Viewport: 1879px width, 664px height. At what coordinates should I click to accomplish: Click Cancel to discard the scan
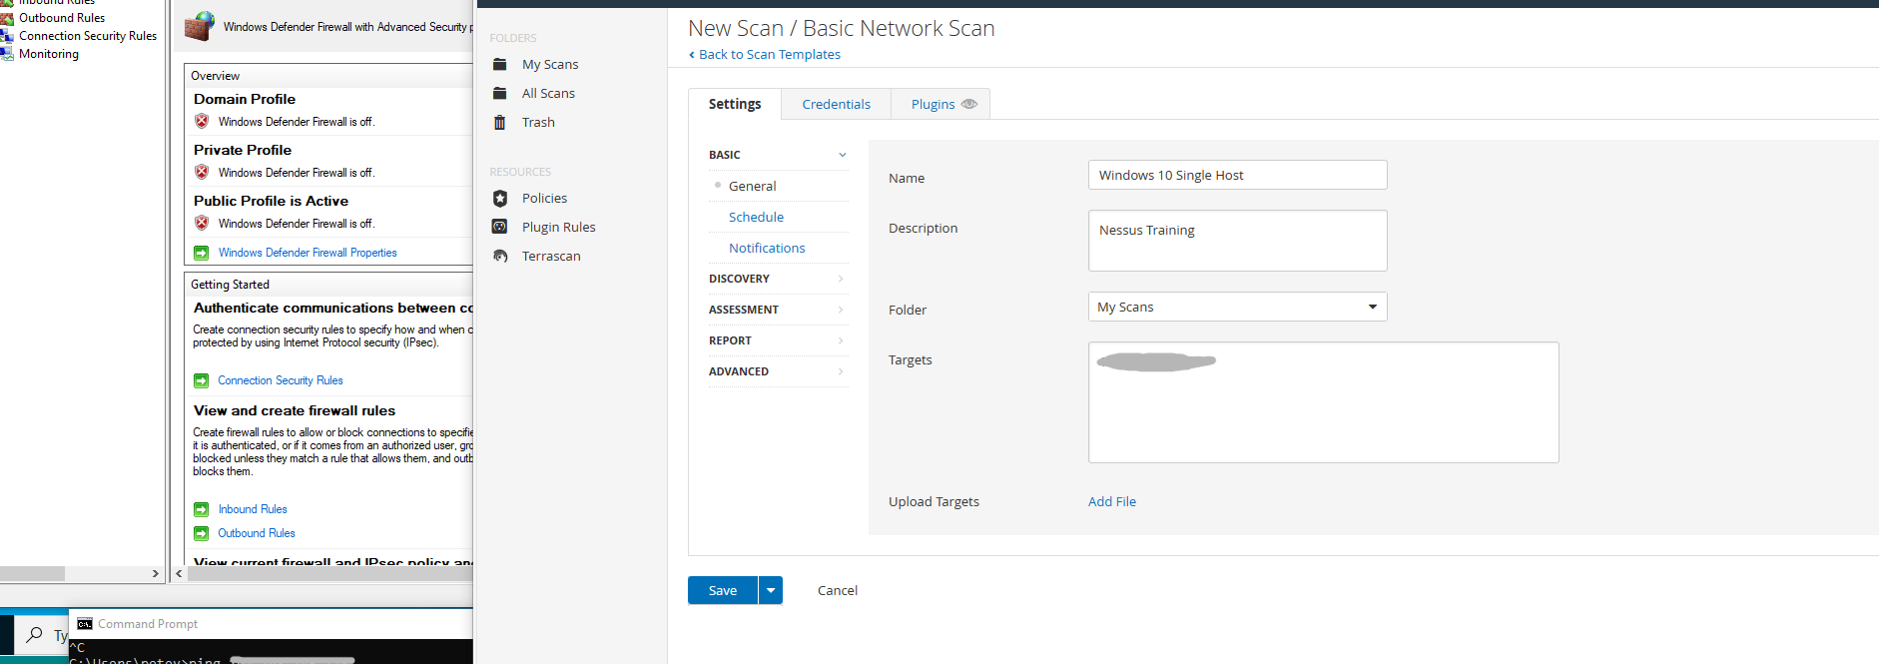838,590
